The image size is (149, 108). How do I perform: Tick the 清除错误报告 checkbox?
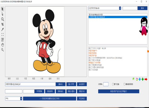(124, 84)
